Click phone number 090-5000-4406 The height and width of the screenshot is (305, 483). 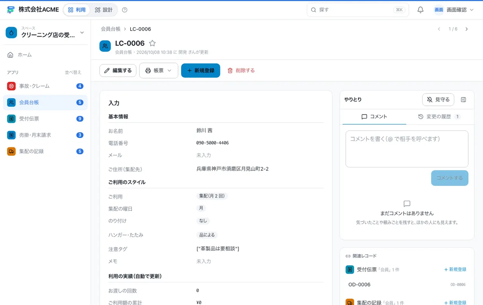point(212,143)
